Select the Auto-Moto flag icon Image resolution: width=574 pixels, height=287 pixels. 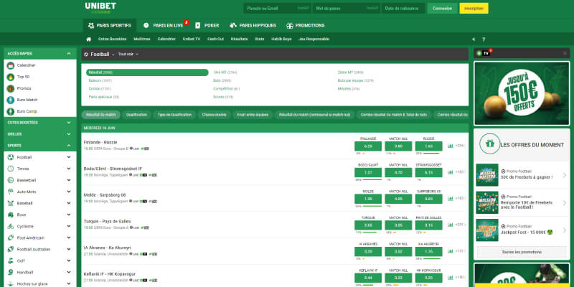click(11, 192)
